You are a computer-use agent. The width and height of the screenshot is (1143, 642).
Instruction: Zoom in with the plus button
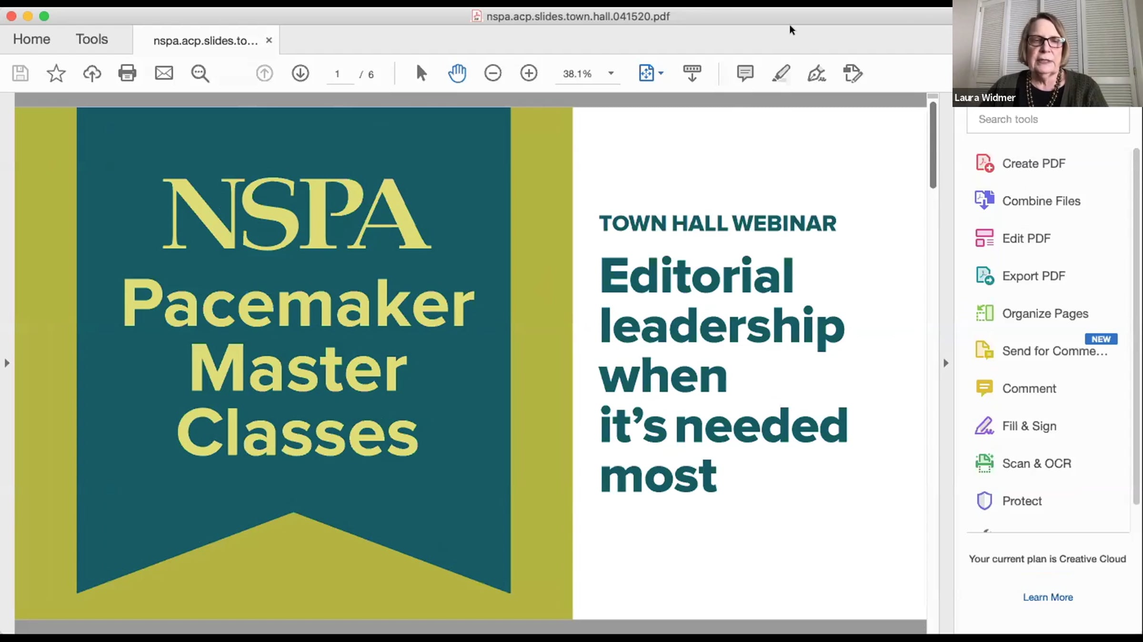[529, 73]
